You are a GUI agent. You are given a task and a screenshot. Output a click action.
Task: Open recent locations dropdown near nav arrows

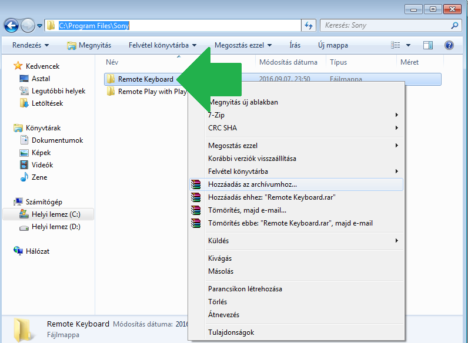tap(39, 26)
